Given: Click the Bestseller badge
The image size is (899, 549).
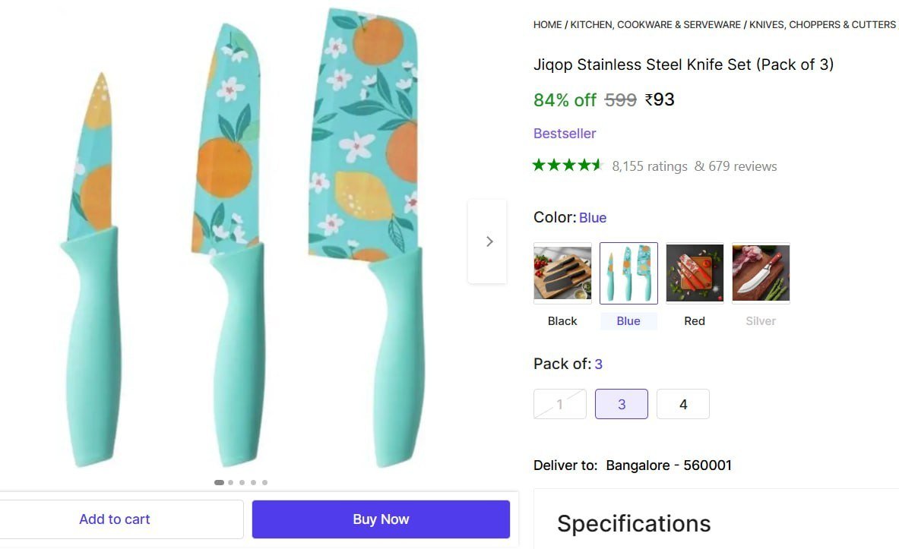Looking at the screenshot, I should click(564, 133).
